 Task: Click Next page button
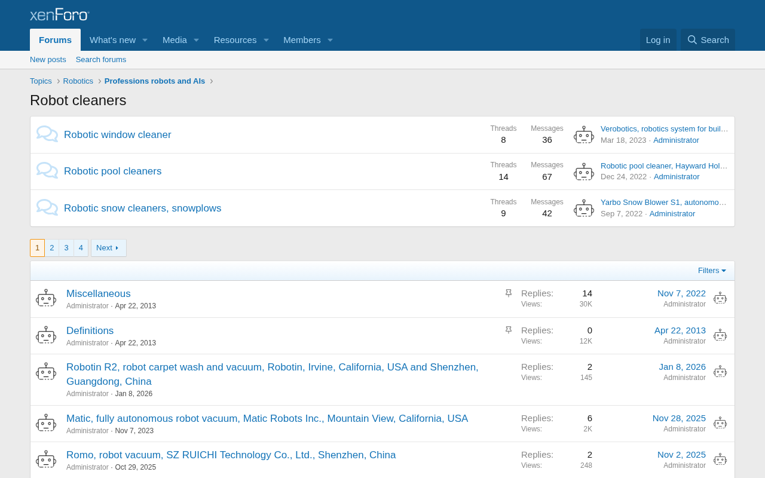point(108,248)
